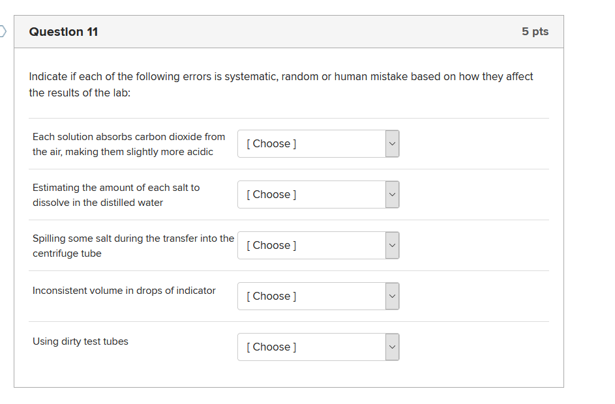The width and height of the screenshot is (615, 404).
Task: Click the chevron arrow on the dirty test tubes row
Action: click(x=392, y=347)
